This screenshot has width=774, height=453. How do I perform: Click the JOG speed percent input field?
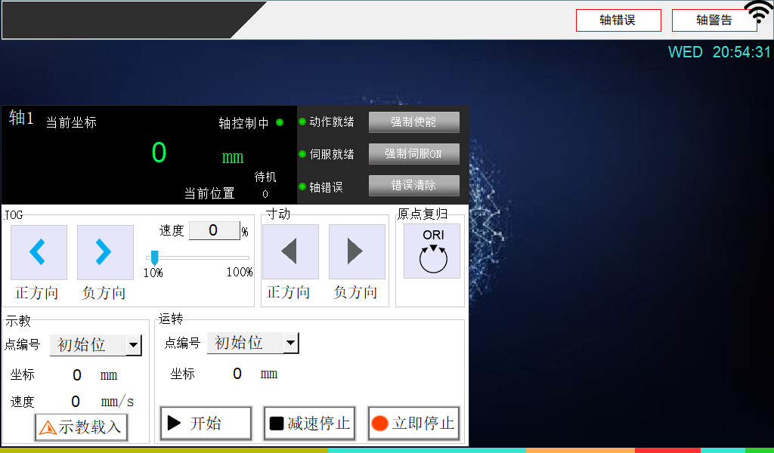coord(213,231)
